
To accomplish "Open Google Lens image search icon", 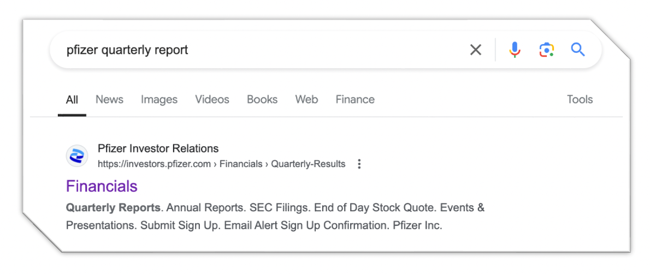I will (x=546, y=50).
